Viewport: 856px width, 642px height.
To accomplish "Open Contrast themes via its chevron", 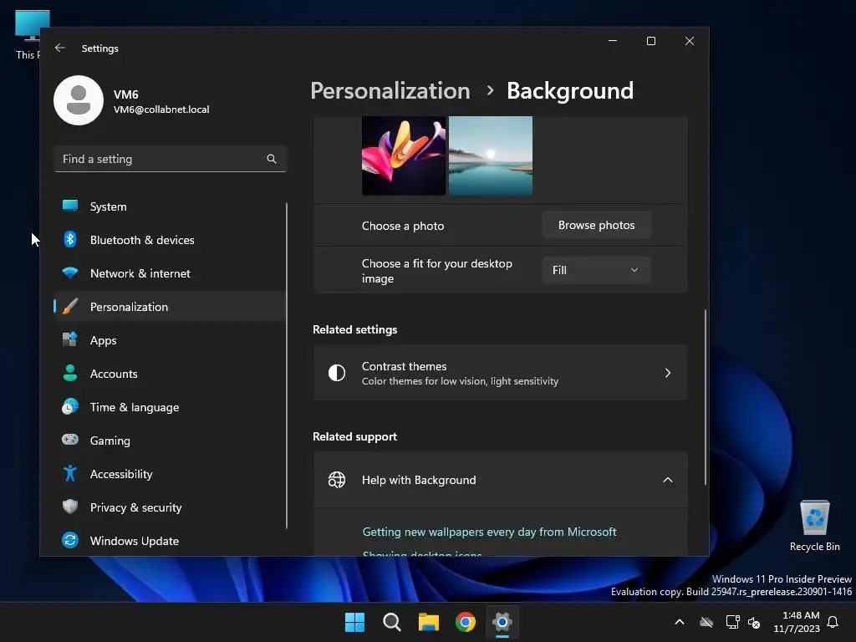I will coord(668,373).
